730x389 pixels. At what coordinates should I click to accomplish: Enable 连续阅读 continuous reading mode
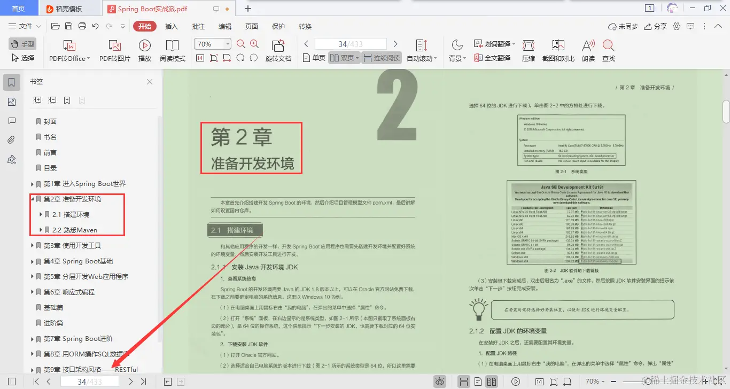point(380,59)
